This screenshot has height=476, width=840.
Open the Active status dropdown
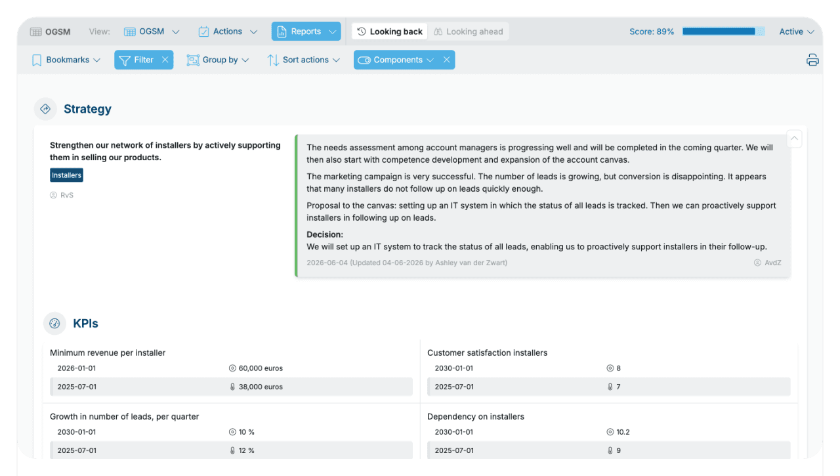click(797, 32)
